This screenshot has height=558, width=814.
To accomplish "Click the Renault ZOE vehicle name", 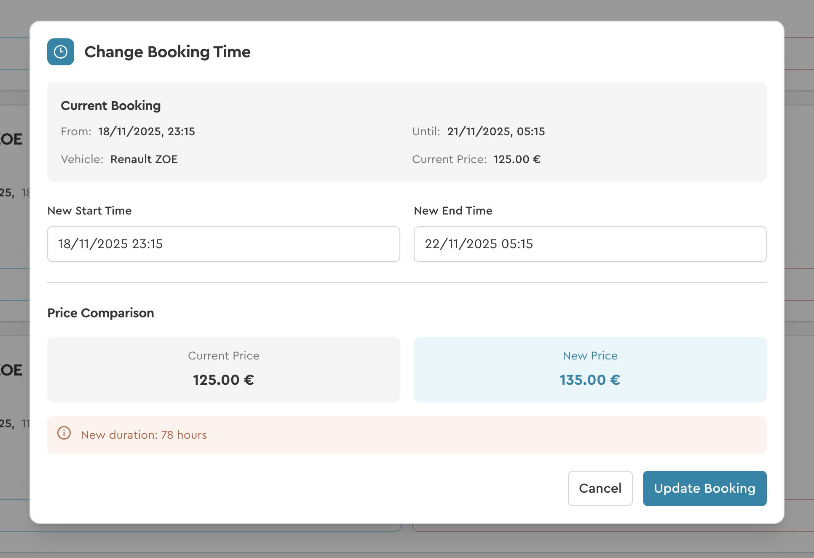I will [x=144, y=159].
